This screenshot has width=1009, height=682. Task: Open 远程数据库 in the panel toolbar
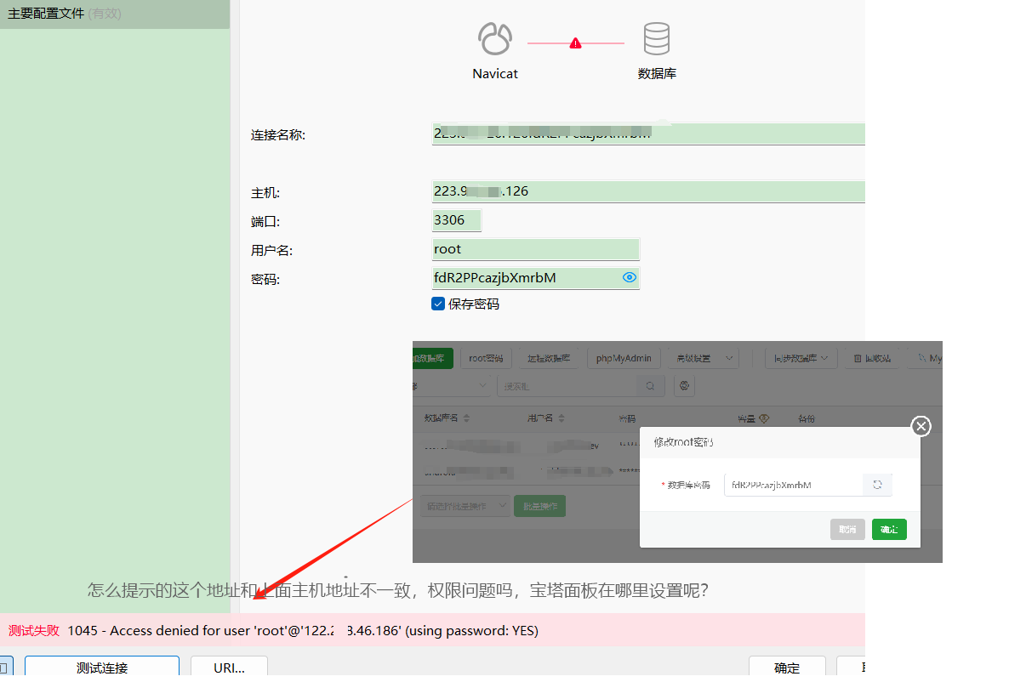[548, 358]
